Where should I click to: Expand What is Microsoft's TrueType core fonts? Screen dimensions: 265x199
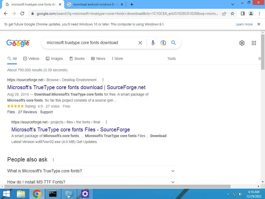coord(91,171)
